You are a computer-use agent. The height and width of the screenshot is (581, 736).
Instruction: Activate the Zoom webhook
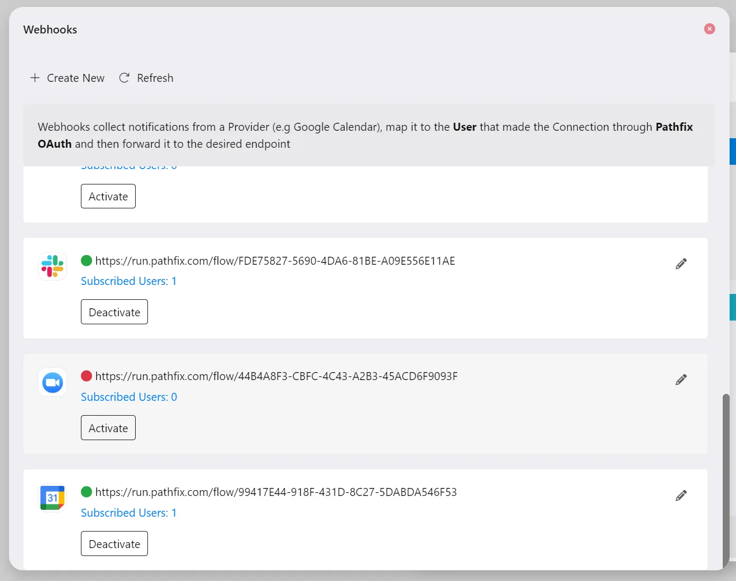[x=108, y=428]
